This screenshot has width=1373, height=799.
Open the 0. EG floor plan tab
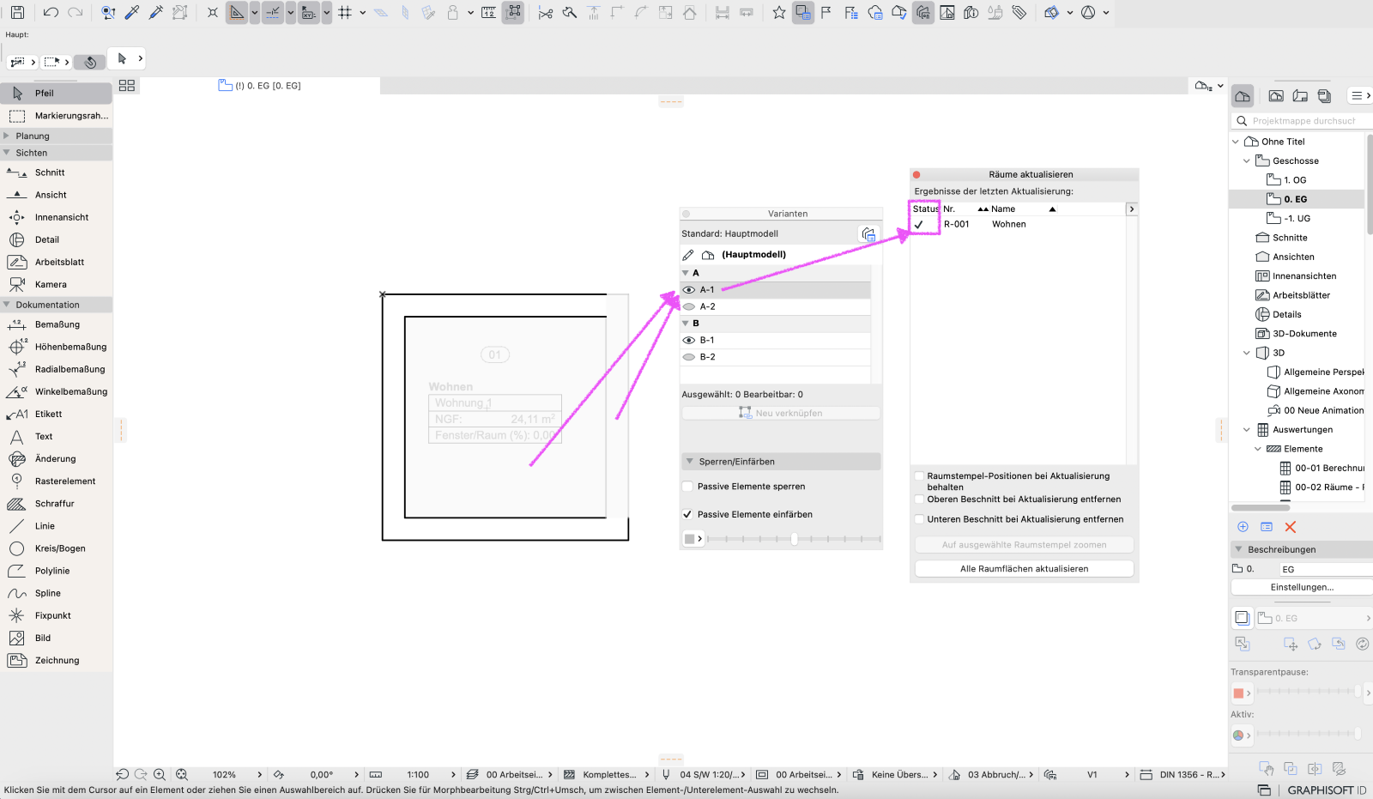coord(260,86)
